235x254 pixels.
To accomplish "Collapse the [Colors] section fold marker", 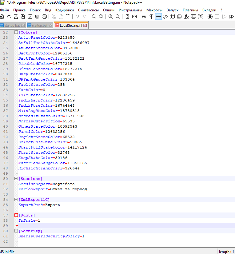I will tap(16, 32).
